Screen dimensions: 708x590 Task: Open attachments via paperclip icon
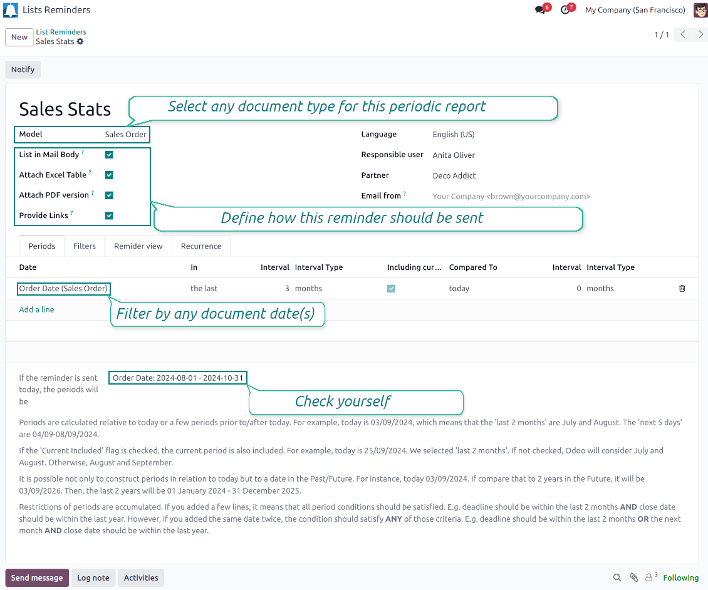coord(634,577)
